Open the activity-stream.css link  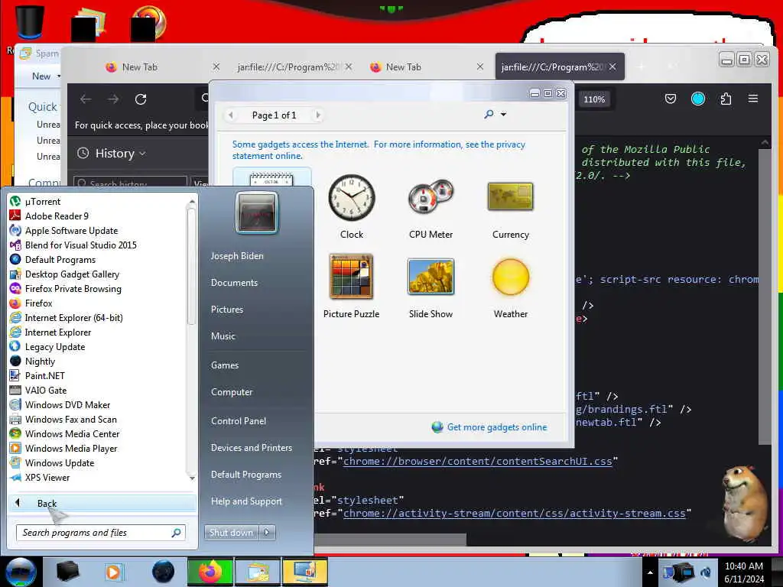click(x=515, y=513)
